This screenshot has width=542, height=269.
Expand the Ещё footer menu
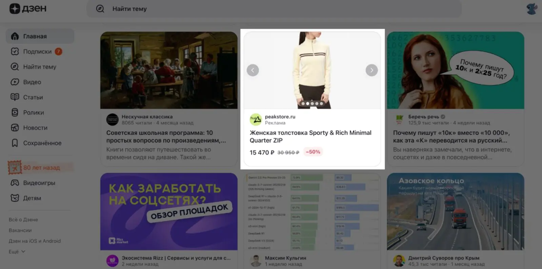pyautogui.click(x=17, y=252)
